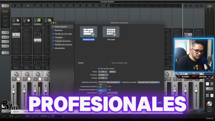Open Proyectos de demos in the sidebar
Viewport: 215px width, 121px height.
pyautogui.click(x=62, y=41)
